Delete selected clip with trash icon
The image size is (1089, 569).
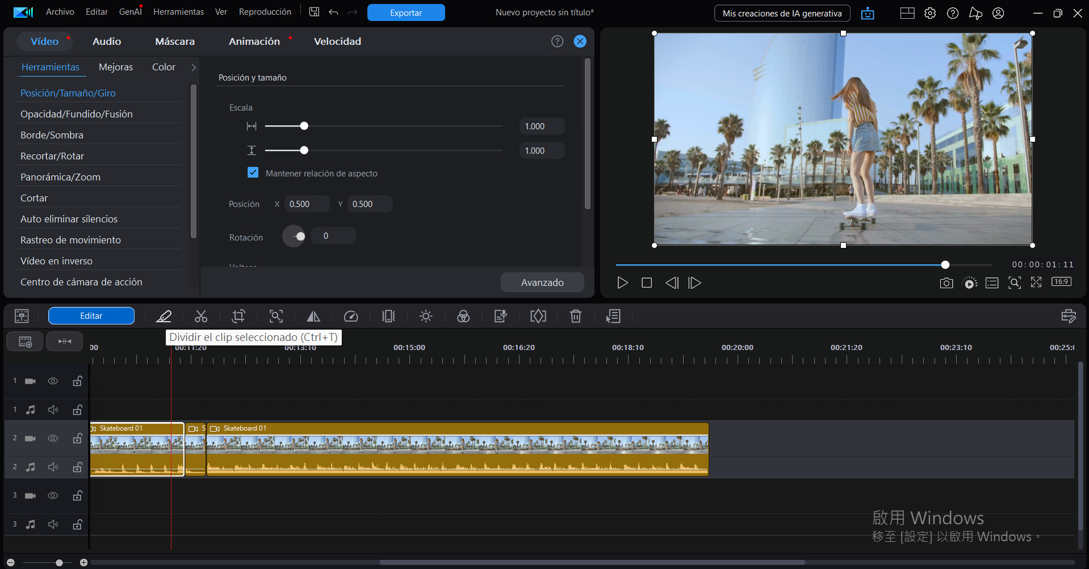[x=576, y=316]
